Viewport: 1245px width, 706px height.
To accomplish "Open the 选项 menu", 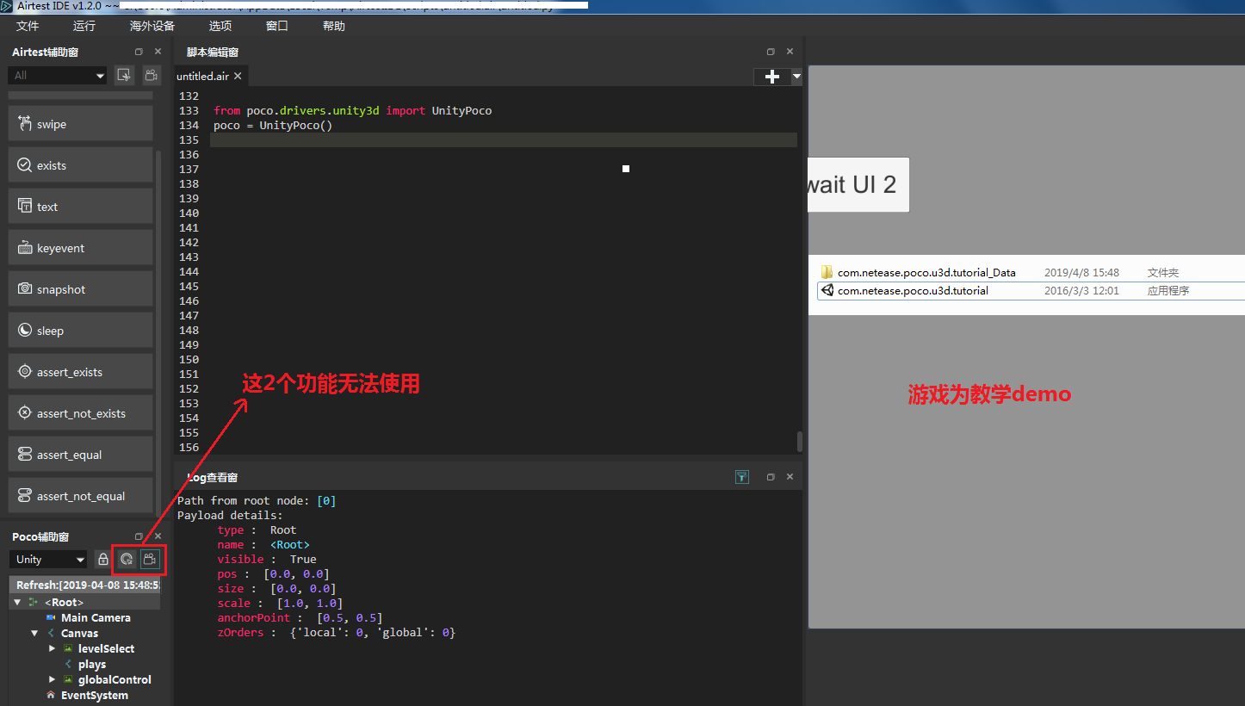I will point(220,26).
